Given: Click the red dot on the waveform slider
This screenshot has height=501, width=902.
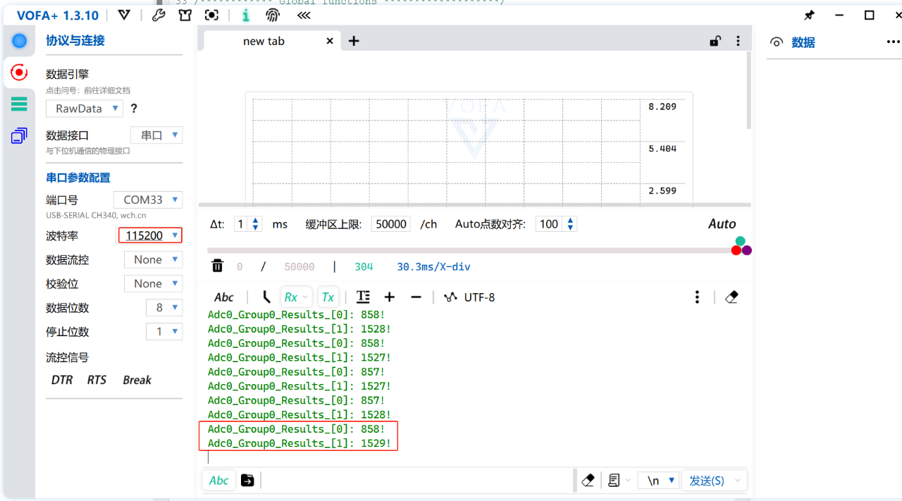Looking at the screenshot, I should (736, 250).
